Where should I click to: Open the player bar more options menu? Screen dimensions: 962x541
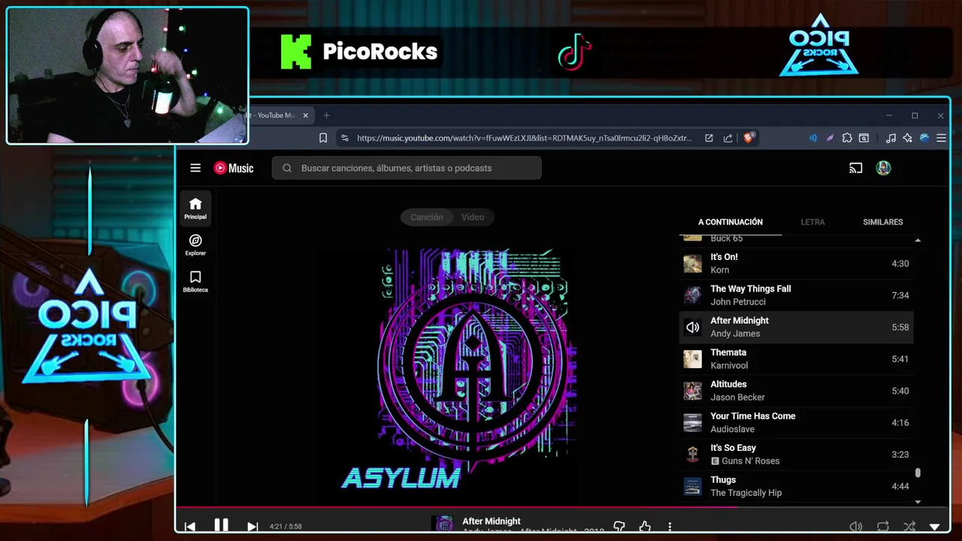(x=670, y=527)
